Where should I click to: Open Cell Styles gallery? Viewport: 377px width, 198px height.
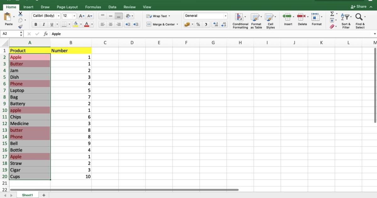click(x=270, y=21)
